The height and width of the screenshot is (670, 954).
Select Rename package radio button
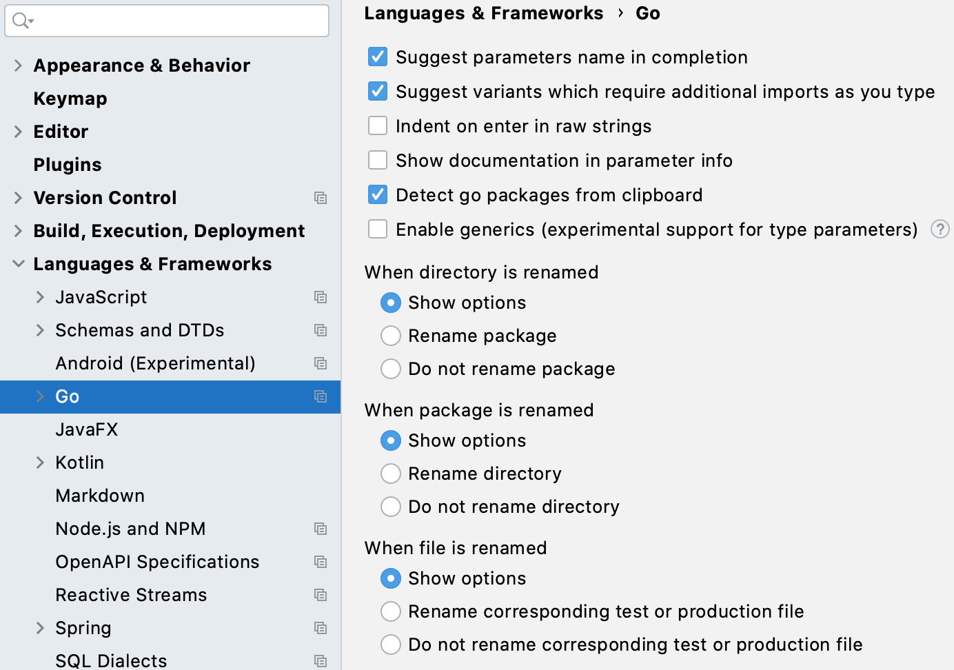coord(391,336)
